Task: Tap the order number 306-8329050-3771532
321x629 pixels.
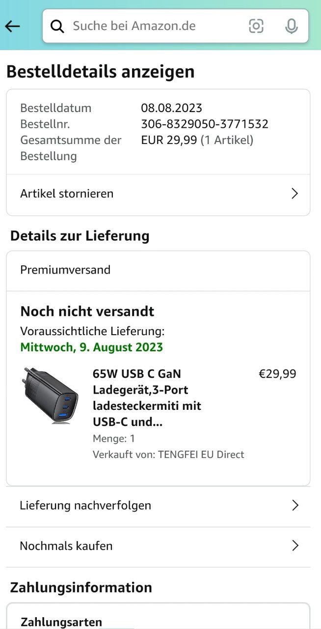Action: click(204, 124)
